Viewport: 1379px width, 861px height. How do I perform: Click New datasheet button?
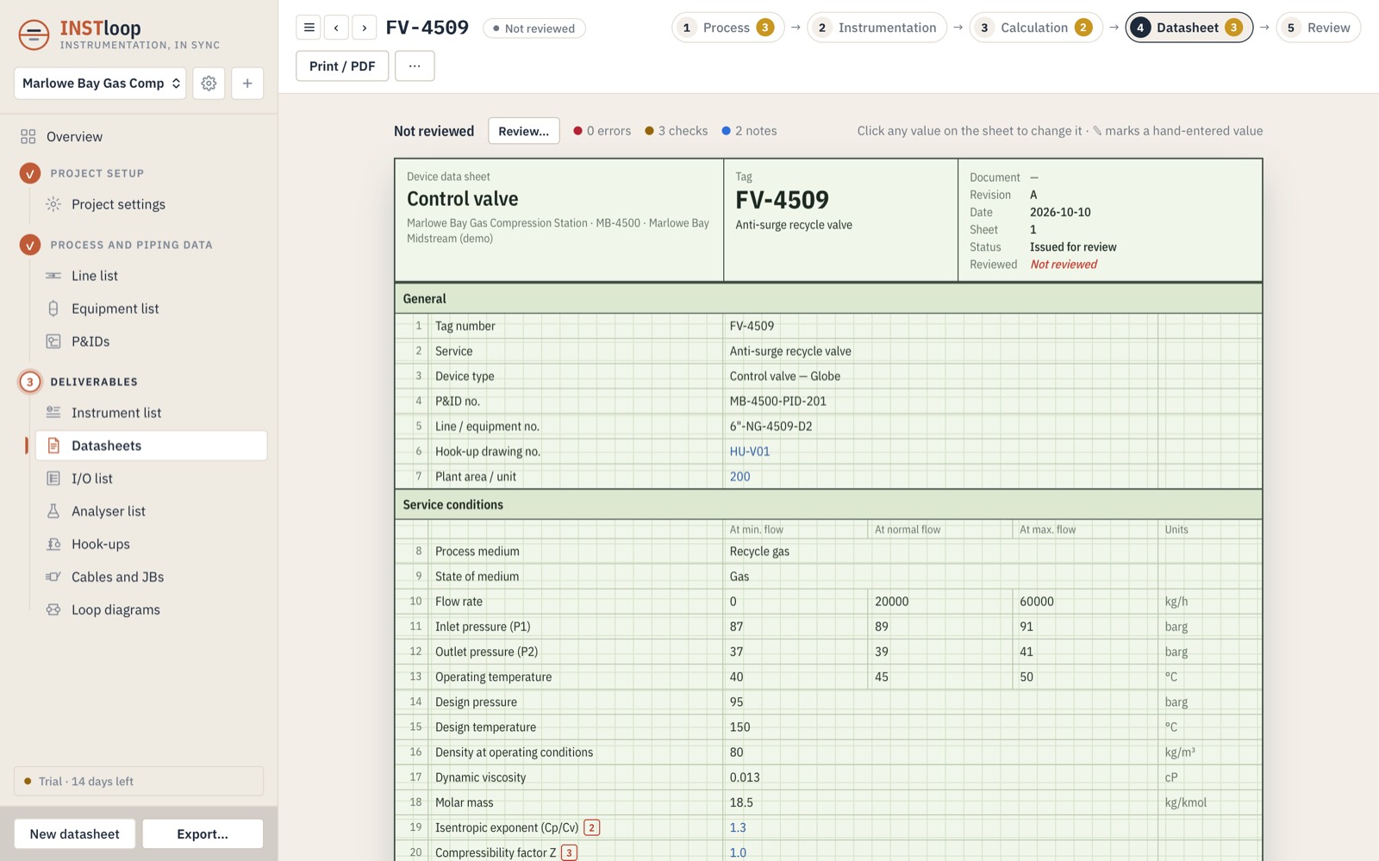(x=74, y=833)
